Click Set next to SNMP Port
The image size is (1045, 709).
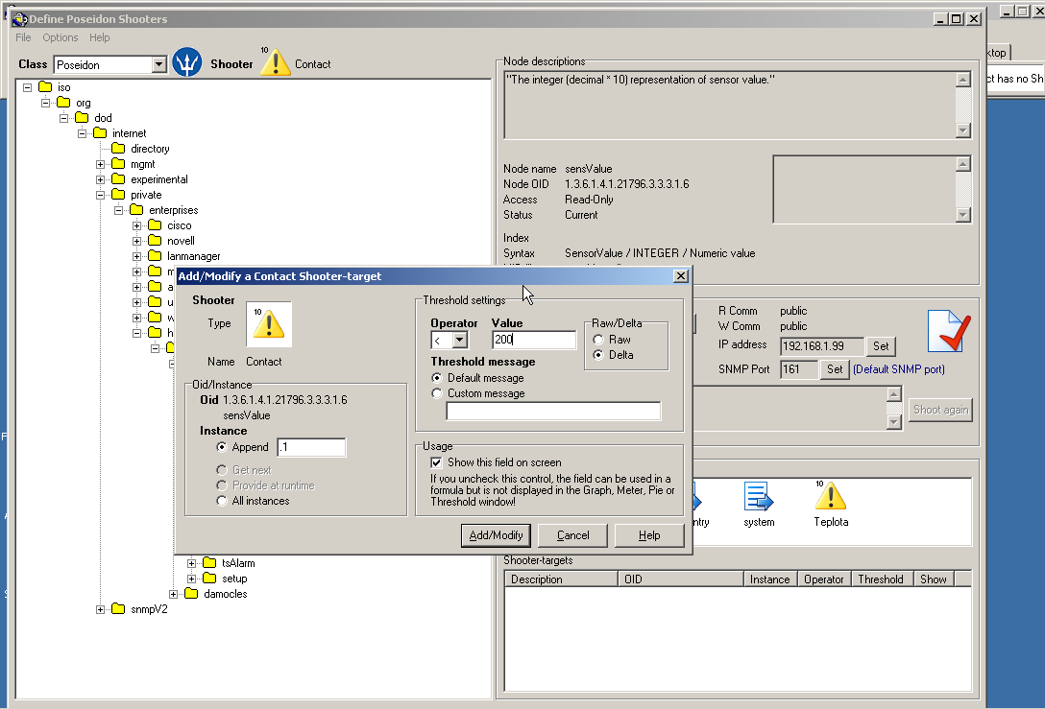(835, 369)
